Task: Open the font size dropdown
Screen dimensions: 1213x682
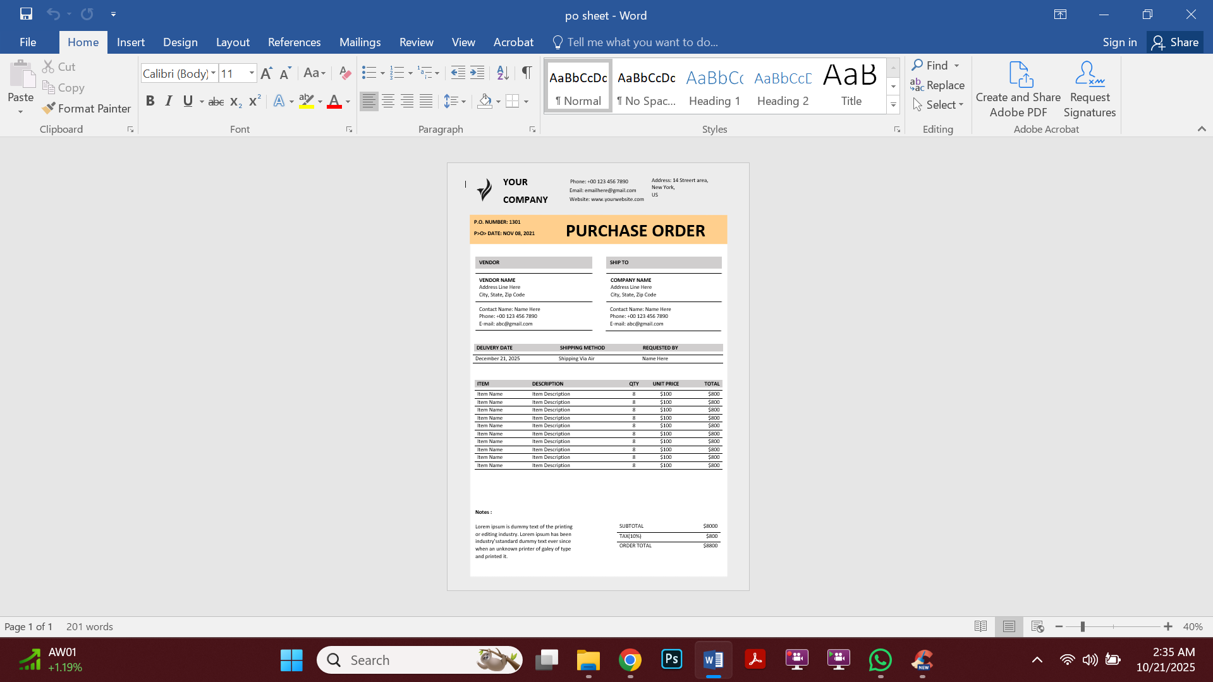Action: [x=250, y=73]
